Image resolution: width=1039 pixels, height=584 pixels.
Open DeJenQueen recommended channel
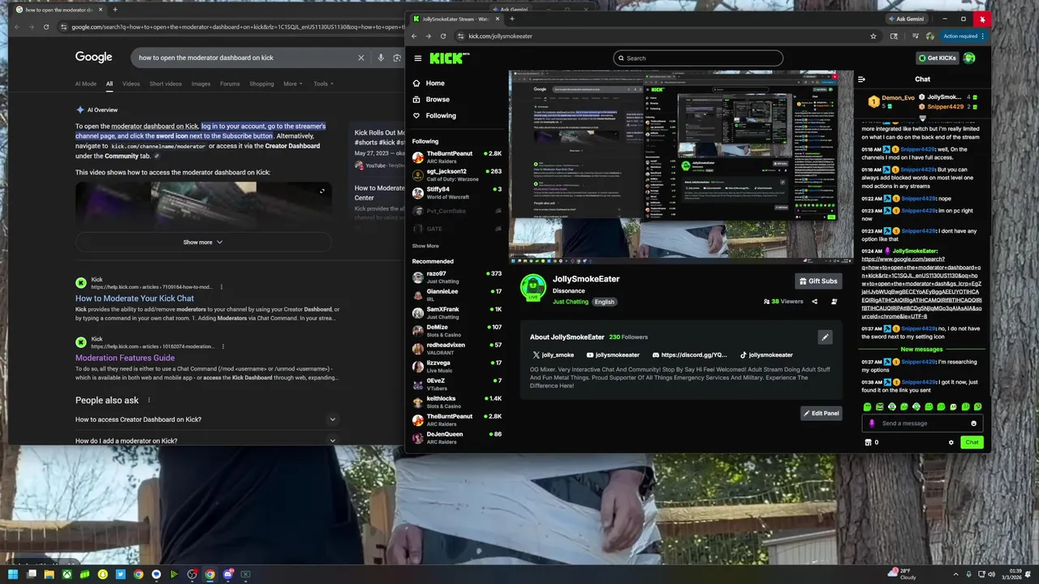tap(457, 437)
